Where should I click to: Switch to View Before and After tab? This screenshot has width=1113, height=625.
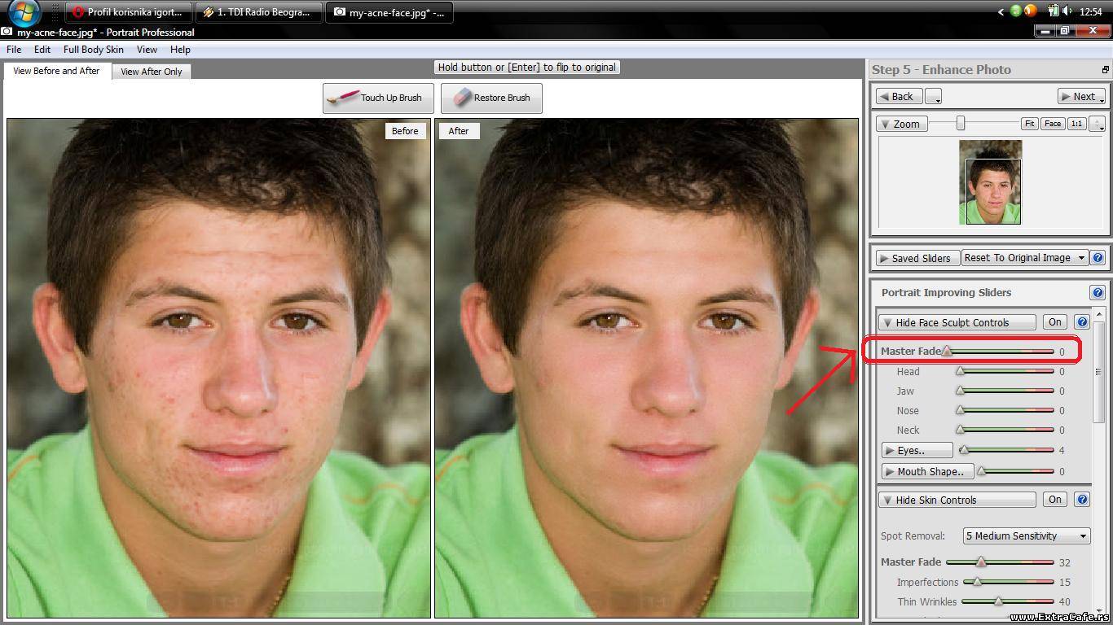coord(56,71)
